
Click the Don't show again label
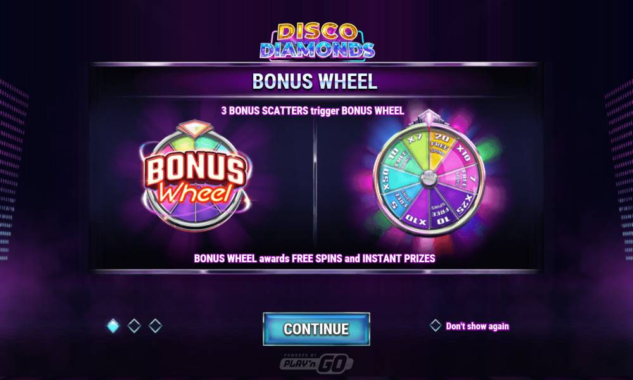click(x=477, y=326)
